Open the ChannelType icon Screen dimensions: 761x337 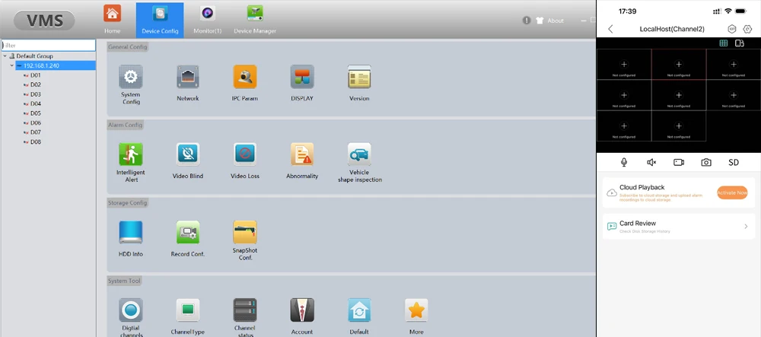coord(188,310)
